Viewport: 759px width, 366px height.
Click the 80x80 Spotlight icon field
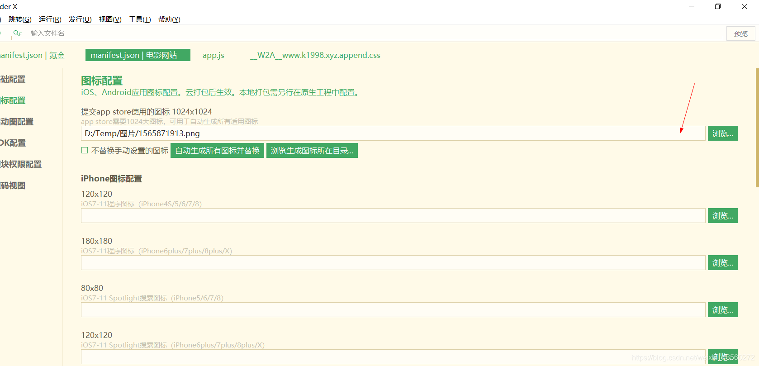coord(393,310)
